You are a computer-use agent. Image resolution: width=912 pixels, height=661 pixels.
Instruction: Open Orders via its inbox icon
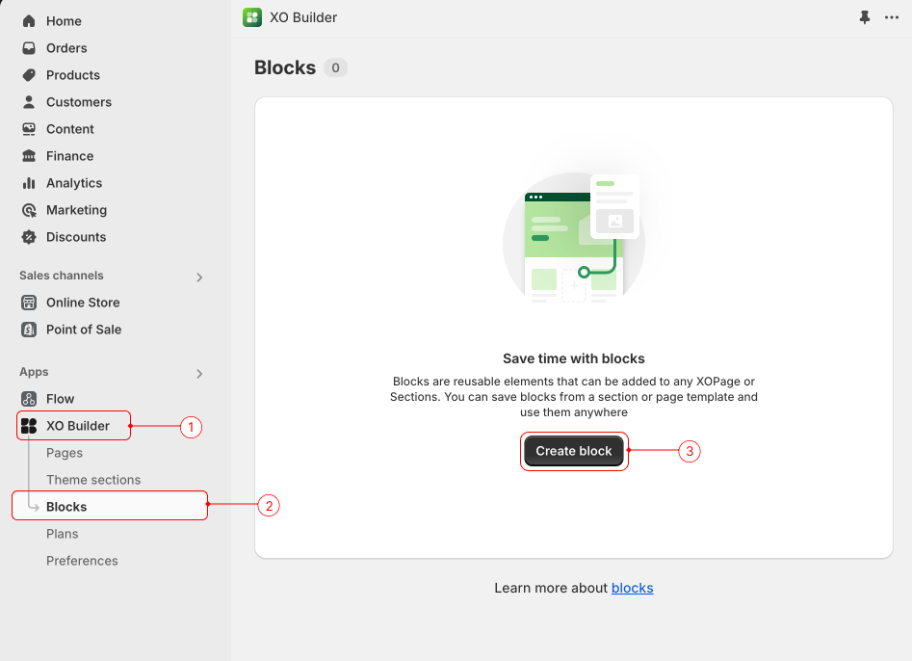pyautogui.click(x=29, y=48)
